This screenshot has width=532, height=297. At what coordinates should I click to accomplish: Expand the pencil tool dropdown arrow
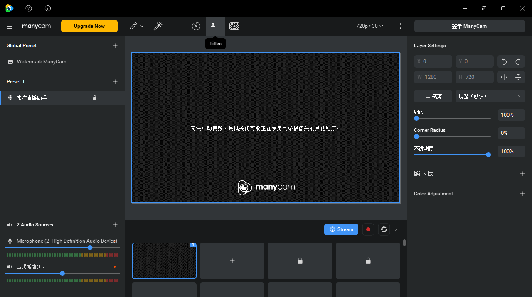pos(142,26)
